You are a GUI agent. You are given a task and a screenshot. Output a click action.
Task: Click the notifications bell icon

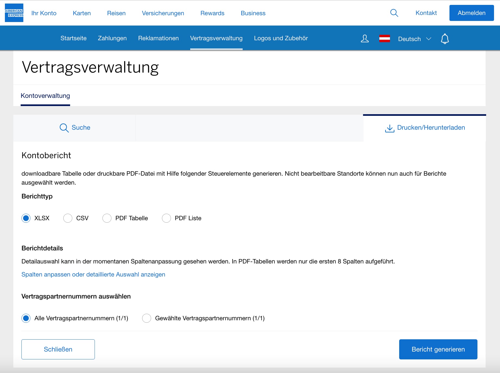coord(445,39)
